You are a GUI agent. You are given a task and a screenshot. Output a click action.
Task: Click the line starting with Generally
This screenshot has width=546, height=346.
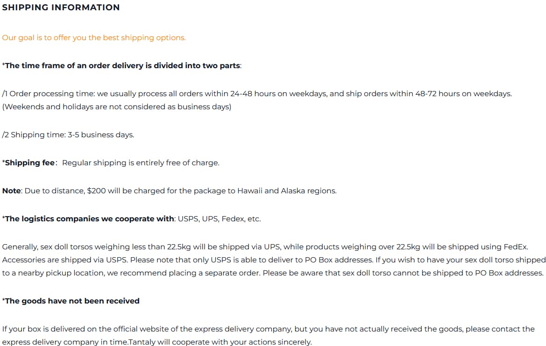click(x=265, y=247)
